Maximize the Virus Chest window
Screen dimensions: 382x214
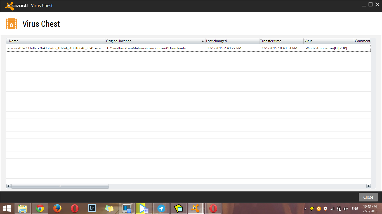(x=371, y=4)
